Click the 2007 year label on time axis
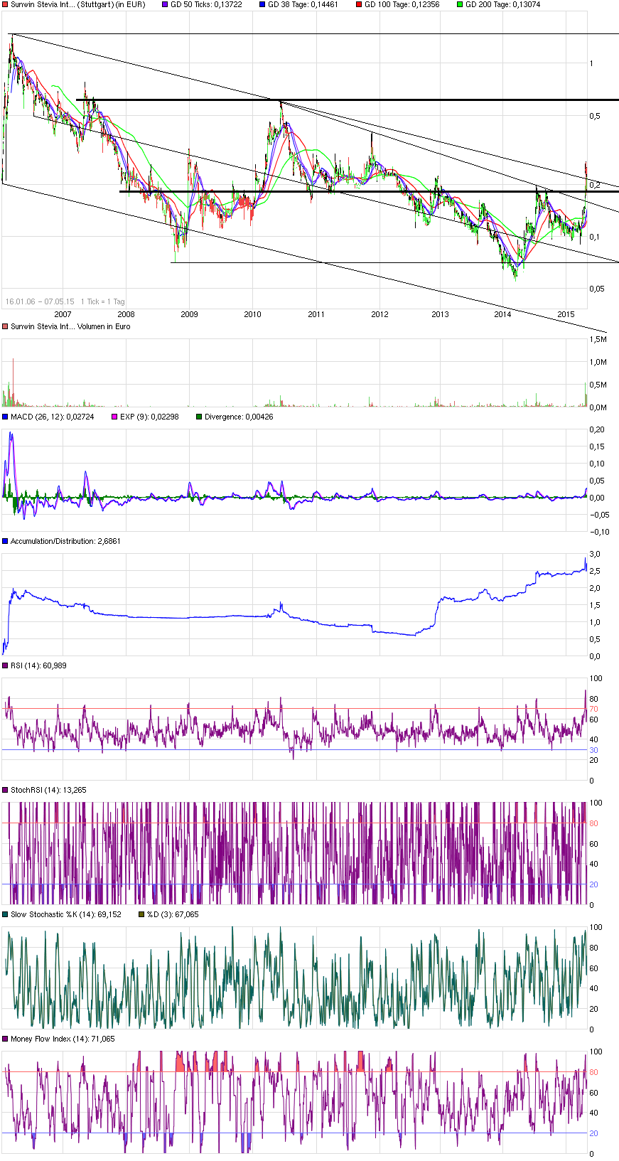 pyautogui.click(x=63, y=314)
